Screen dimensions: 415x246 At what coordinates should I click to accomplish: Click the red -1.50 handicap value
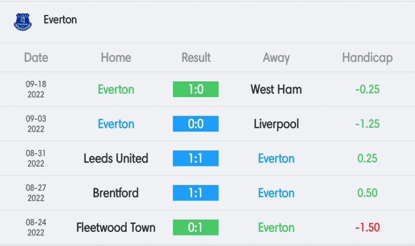tap(367, 227)
